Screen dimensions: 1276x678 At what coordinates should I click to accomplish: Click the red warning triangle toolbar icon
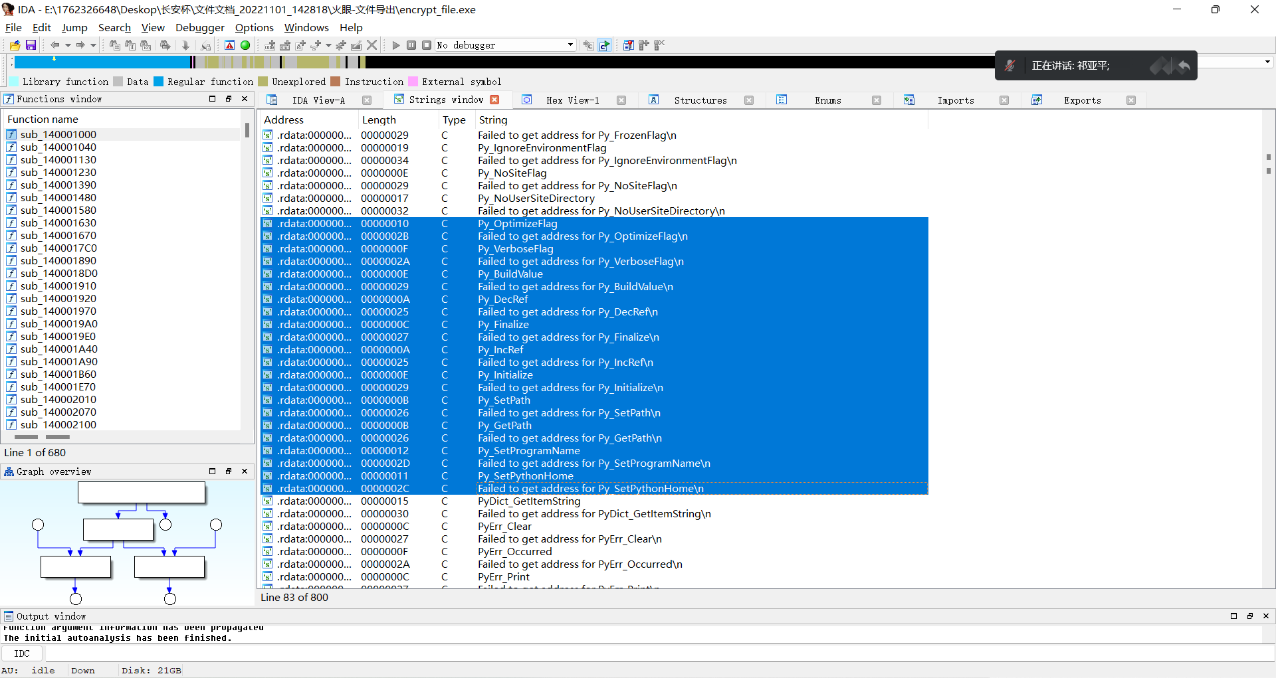229,45
